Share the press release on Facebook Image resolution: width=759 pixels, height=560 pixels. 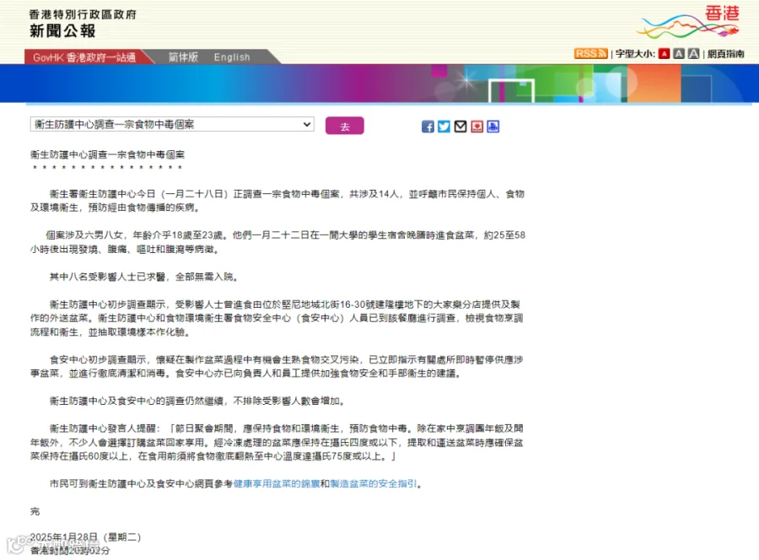pyautogui.click(x=428, y=127)
